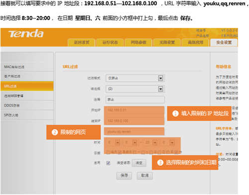
Task: Uncheck the 启用 (enable) checkbox
Action: [x=108, y=163]
